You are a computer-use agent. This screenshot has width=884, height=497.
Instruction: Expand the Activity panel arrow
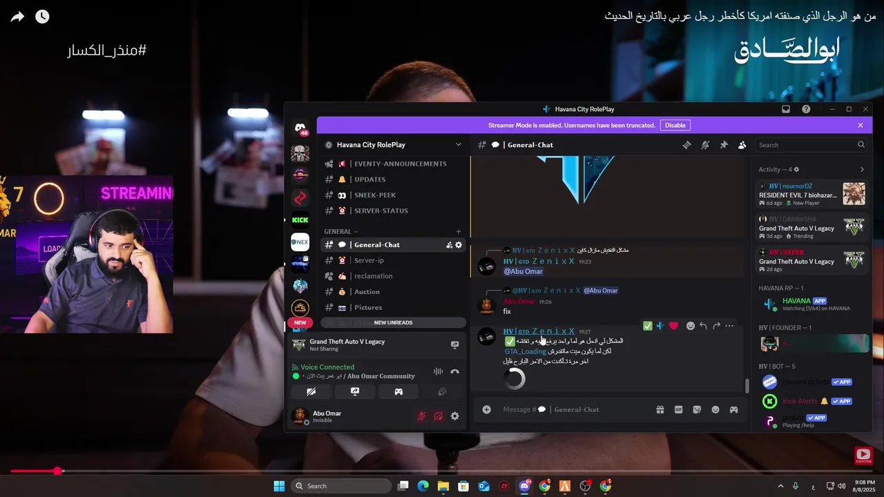click(862, 170)
